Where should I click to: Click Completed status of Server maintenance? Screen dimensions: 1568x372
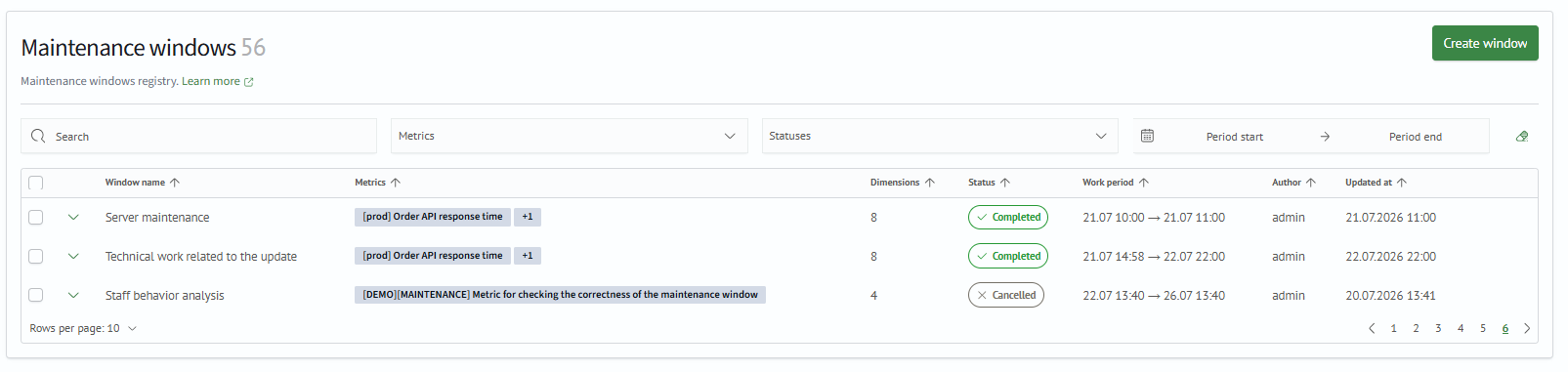pos(1008,217)
